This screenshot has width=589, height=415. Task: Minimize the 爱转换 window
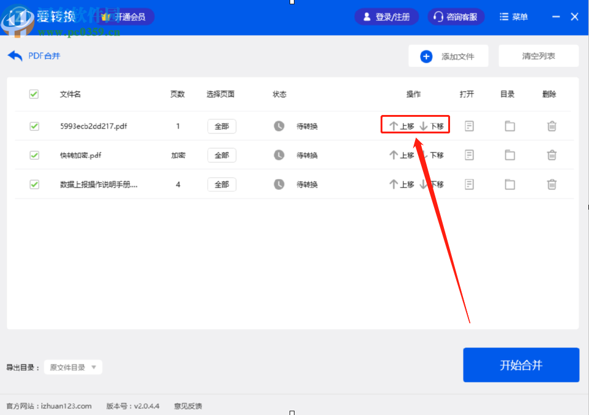tap(556, 17)
